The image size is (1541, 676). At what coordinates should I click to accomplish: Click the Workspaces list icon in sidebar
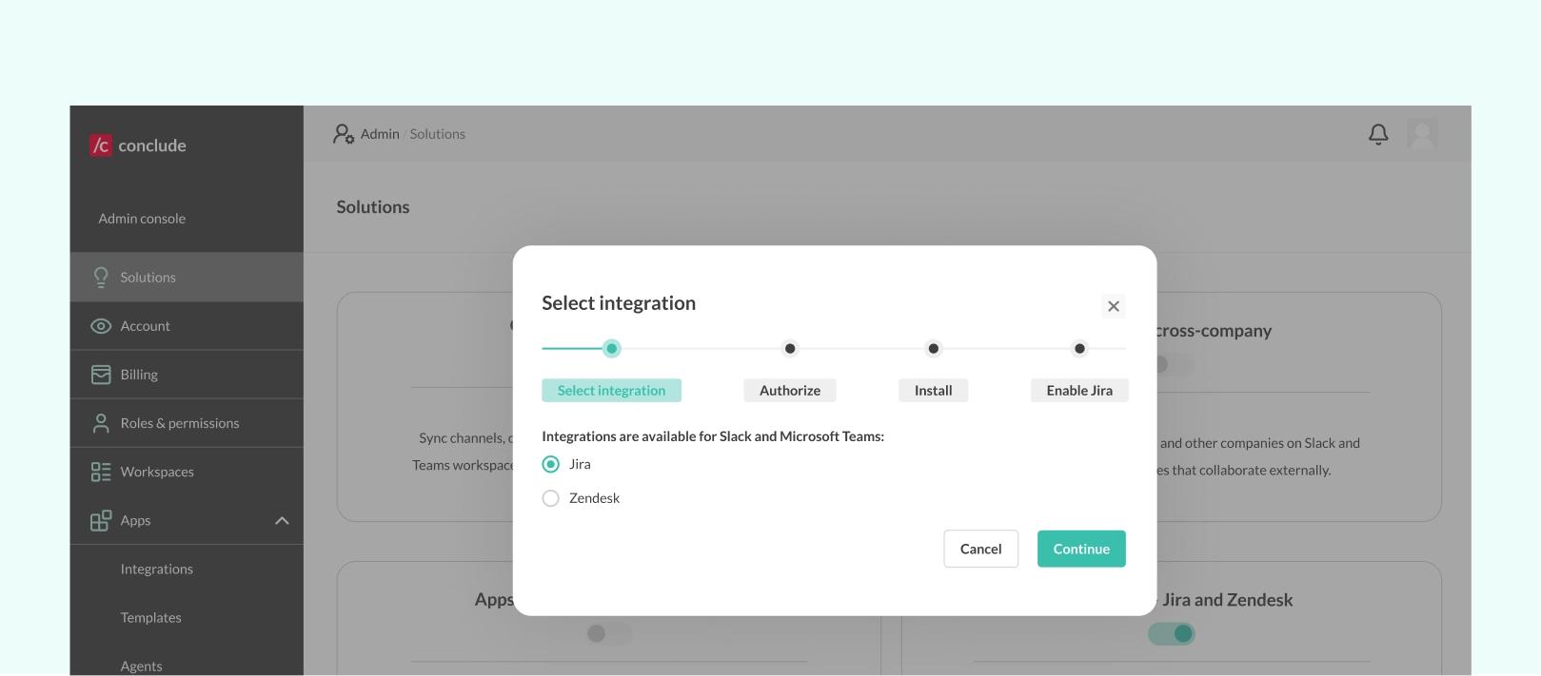[101, 472]
